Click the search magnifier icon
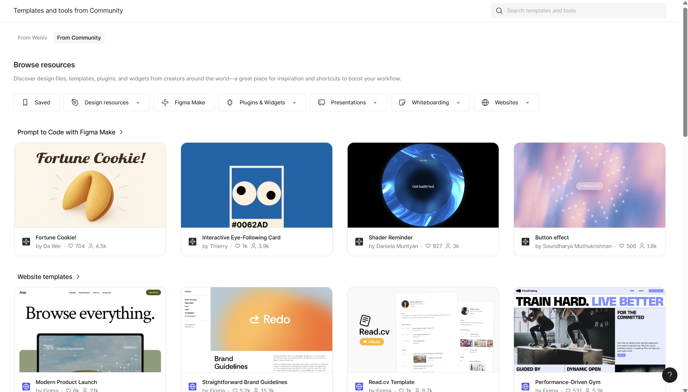Image resolution: width=688 pixels, height=392 pixels. coord(499,11)
